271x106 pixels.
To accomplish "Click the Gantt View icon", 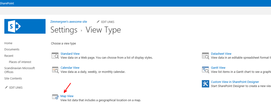I will point(206,70).
